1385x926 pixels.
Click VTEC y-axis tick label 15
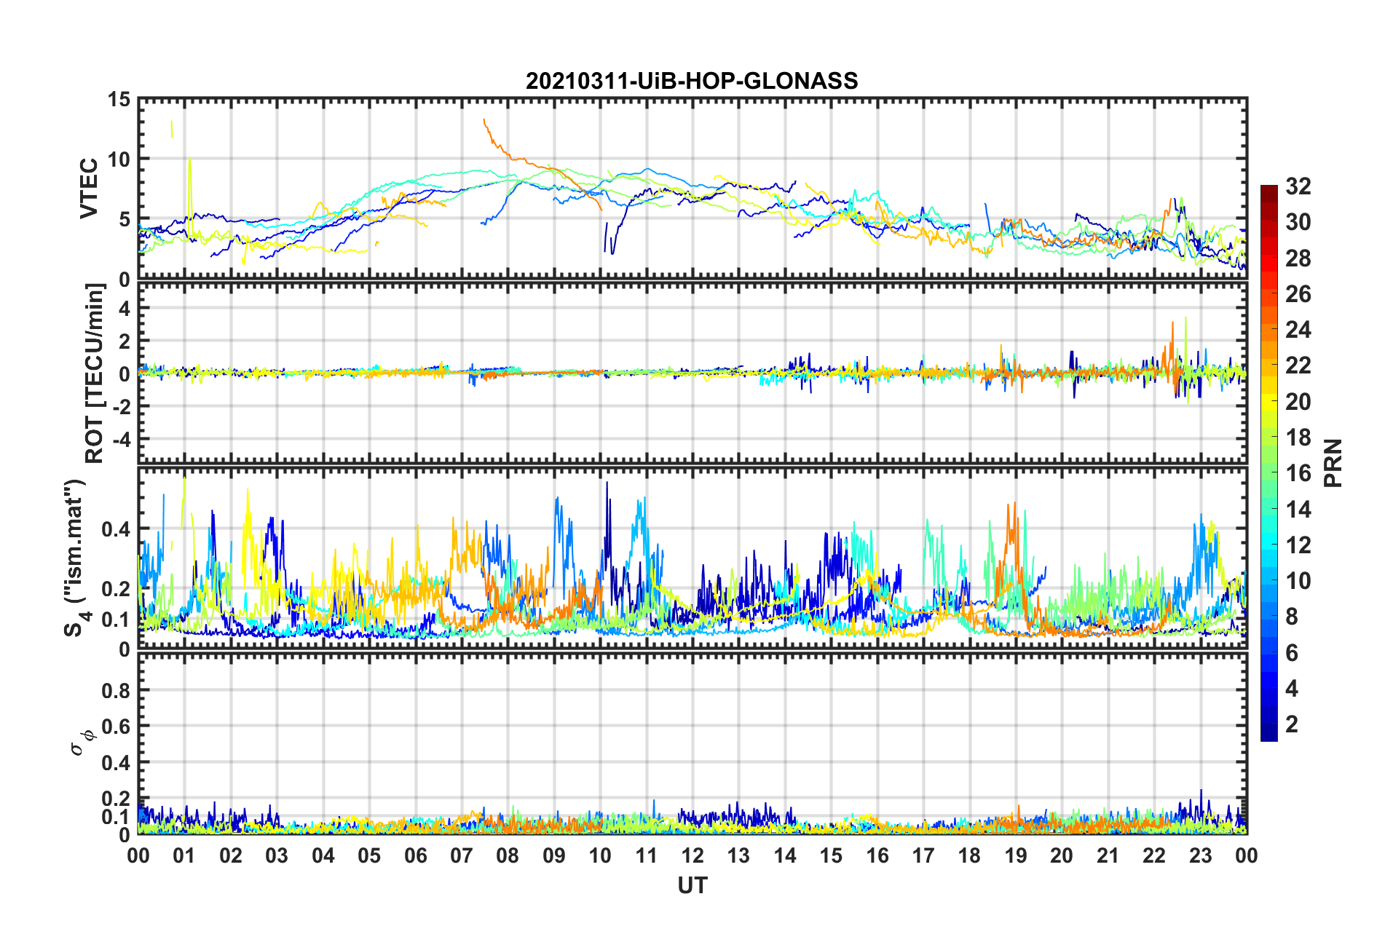119,99
